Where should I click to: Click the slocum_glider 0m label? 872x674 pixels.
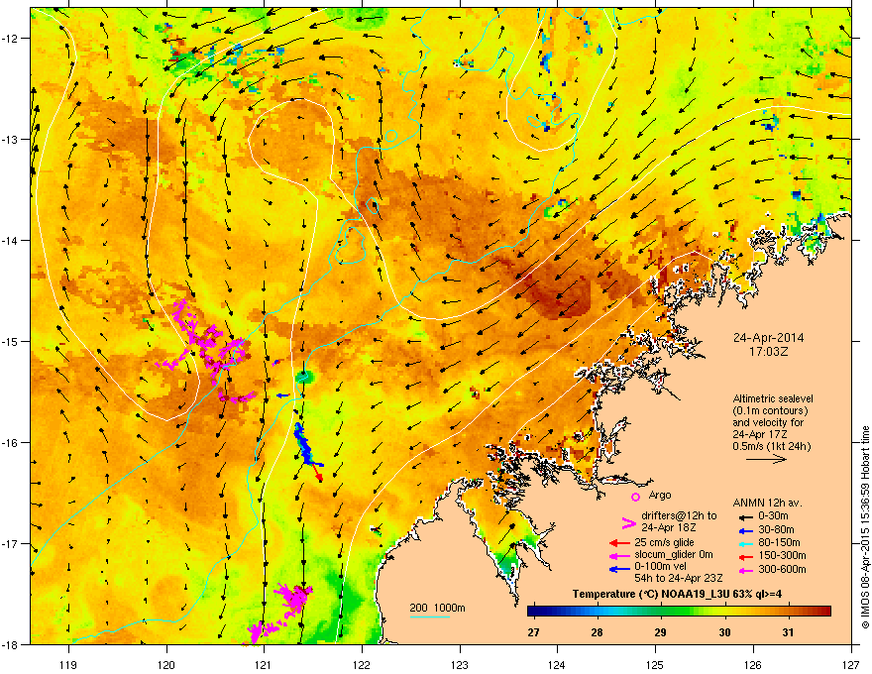click(x=674, y=555)
